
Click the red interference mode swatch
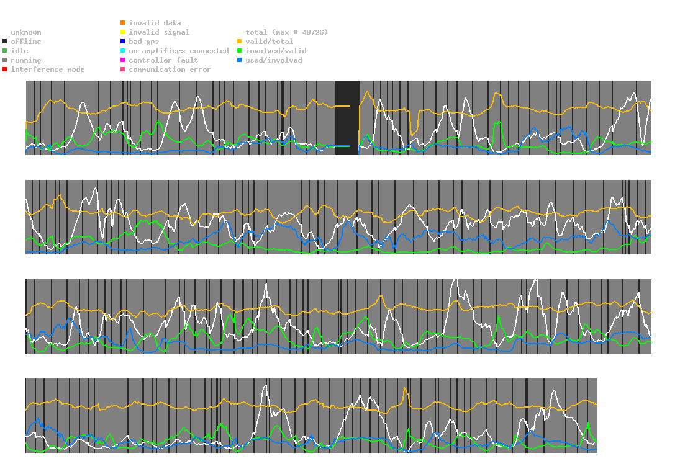tap(5, 69)
